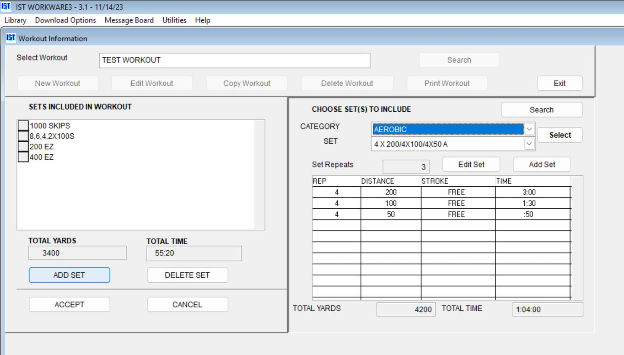The width and height of the screenshot is (624, 355).
Task: Click the rep cell in the 200 row
Action: pos(336,192)
